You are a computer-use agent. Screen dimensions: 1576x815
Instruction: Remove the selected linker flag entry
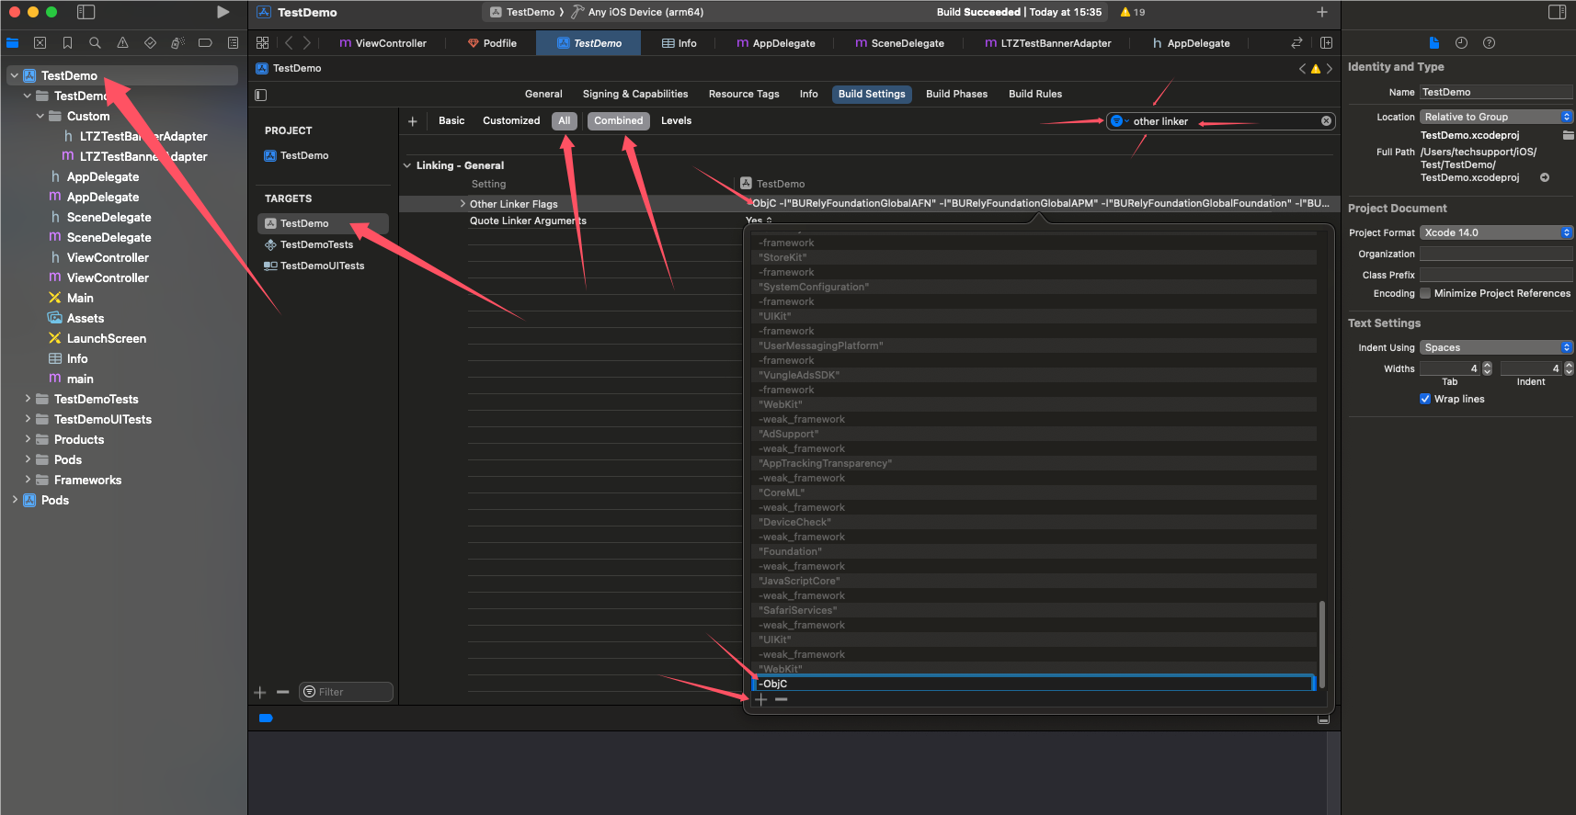781,699
